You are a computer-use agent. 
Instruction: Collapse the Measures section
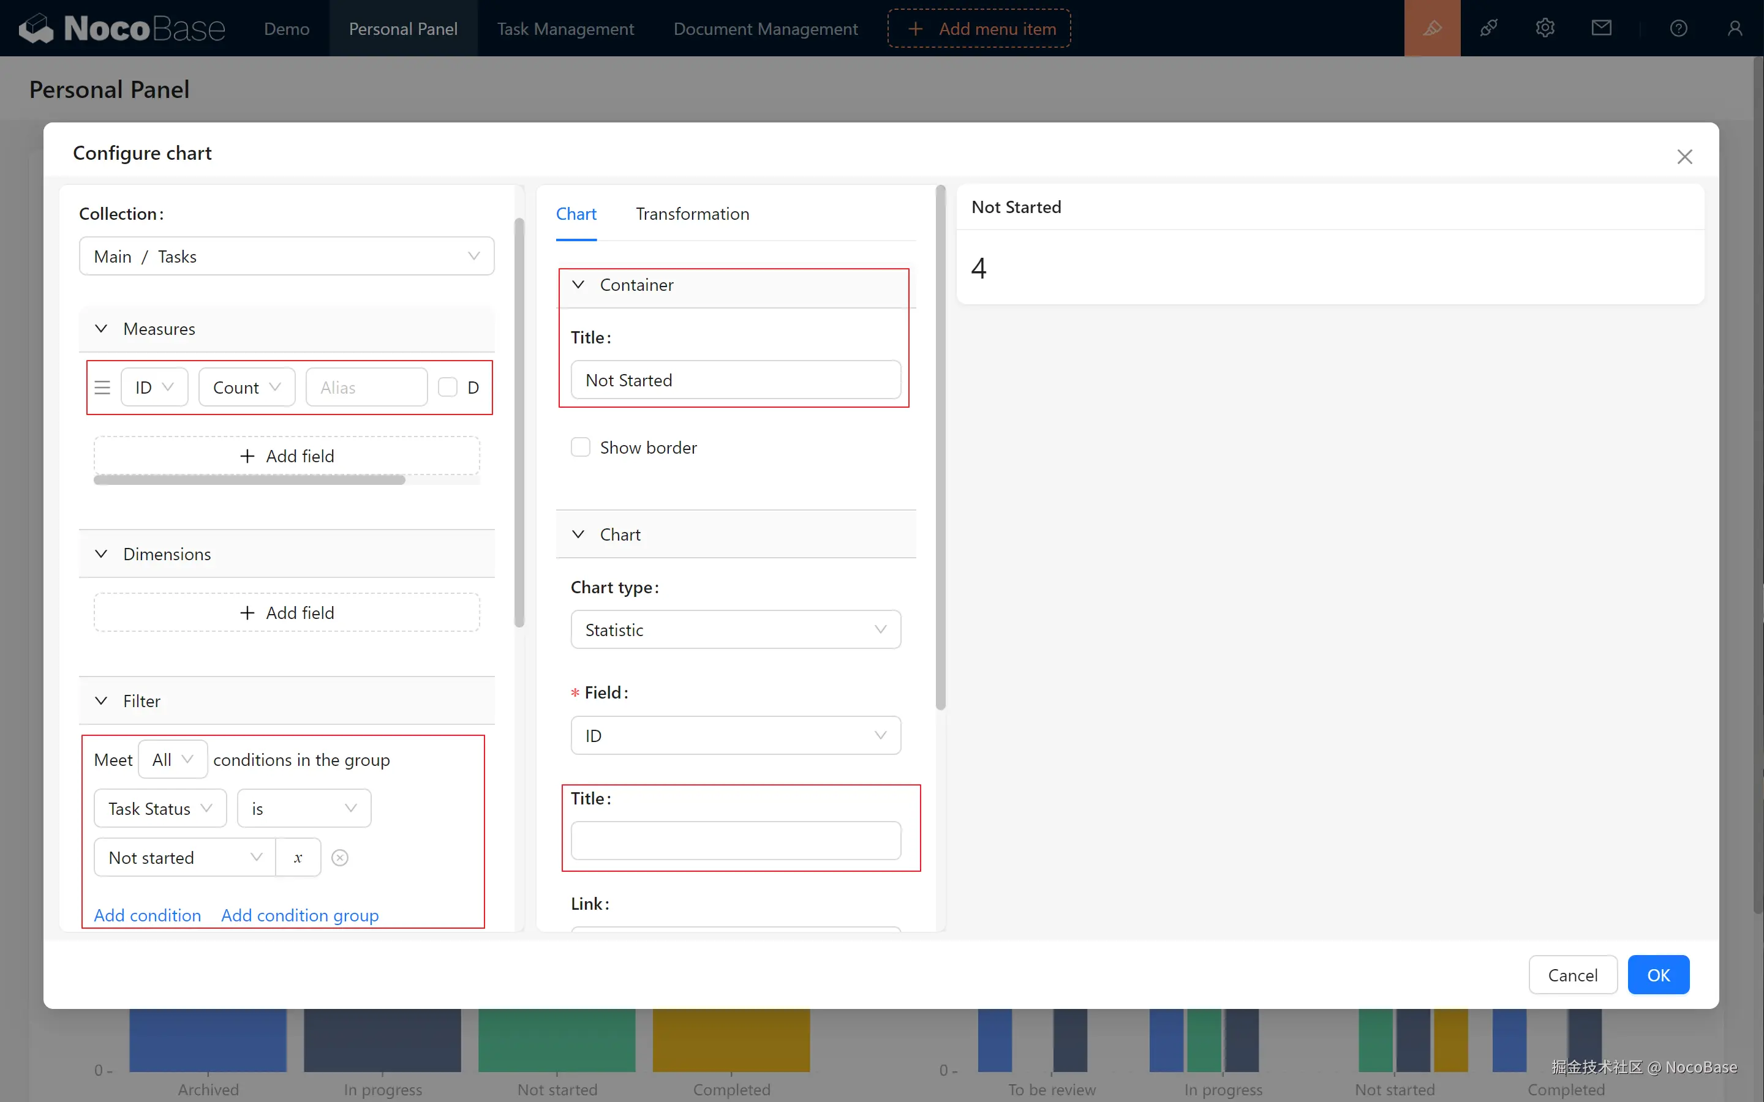[101, 329]
